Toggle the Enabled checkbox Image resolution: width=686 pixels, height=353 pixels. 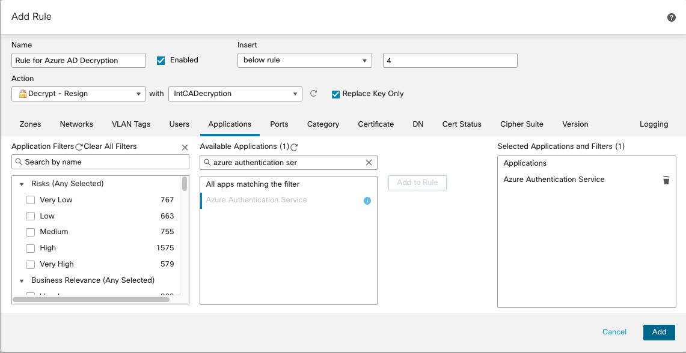[161, 60]
